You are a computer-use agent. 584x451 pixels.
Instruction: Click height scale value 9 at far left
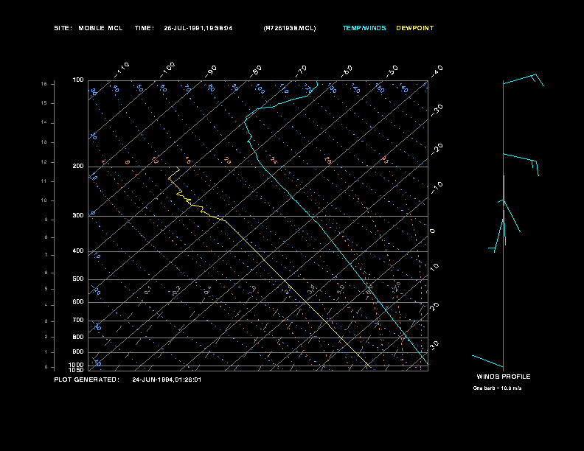click(46, 220)
